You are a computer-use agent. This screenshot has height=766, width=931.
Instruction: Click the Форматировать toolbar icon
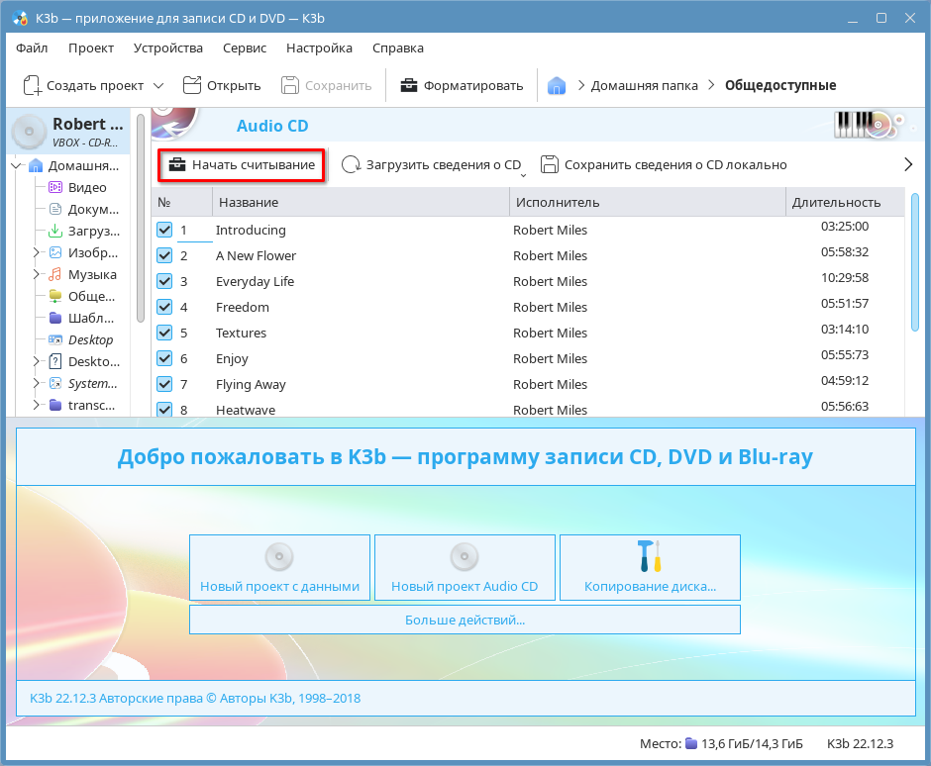pyautogui.click(x=408, y=85)
